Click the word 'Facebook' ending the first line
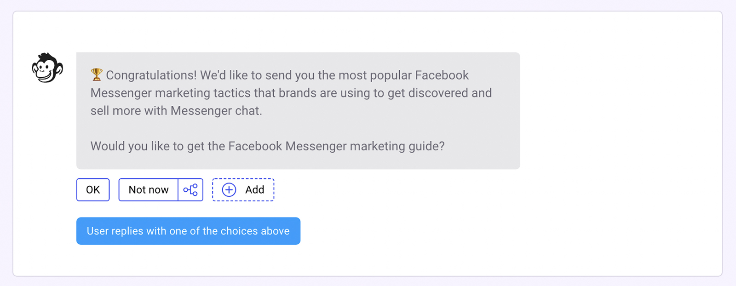Viewport: 736px width, 286px height. coord(442,75)
